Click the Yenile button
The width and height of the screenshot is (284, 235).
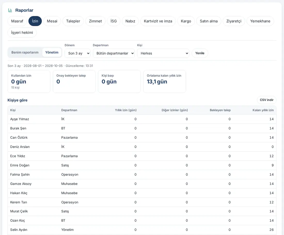[200, 53]
